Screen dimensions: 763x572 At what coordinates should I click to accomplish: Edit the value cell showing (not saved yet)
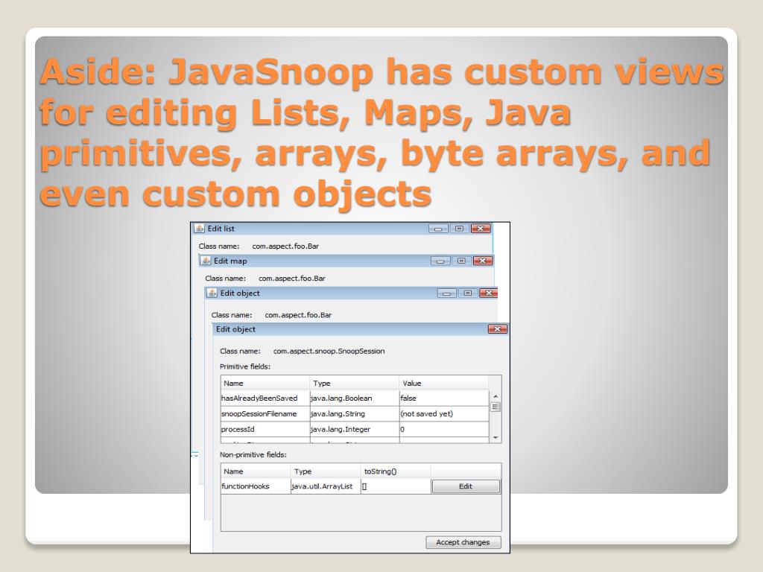click(444, 414)
